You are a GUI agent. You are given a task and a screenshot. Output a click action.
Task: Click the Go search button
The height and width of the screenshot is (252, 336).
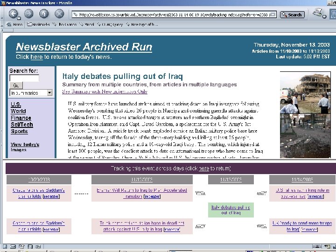pyautogui.click(x=16, y=85)
